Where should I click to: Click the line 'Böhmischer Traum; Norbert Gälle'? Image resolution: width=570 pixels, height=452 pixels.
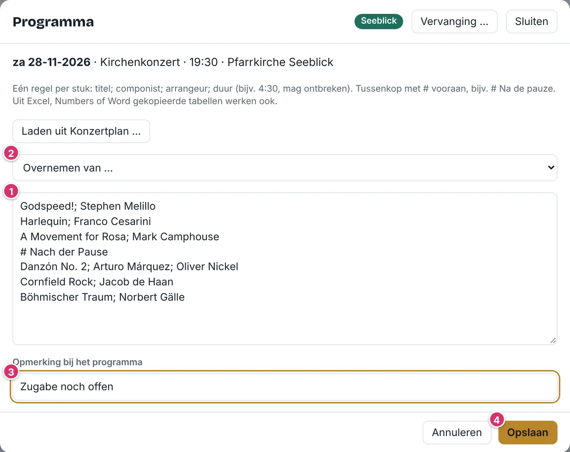pyautogui.click(x=103, y=297)
